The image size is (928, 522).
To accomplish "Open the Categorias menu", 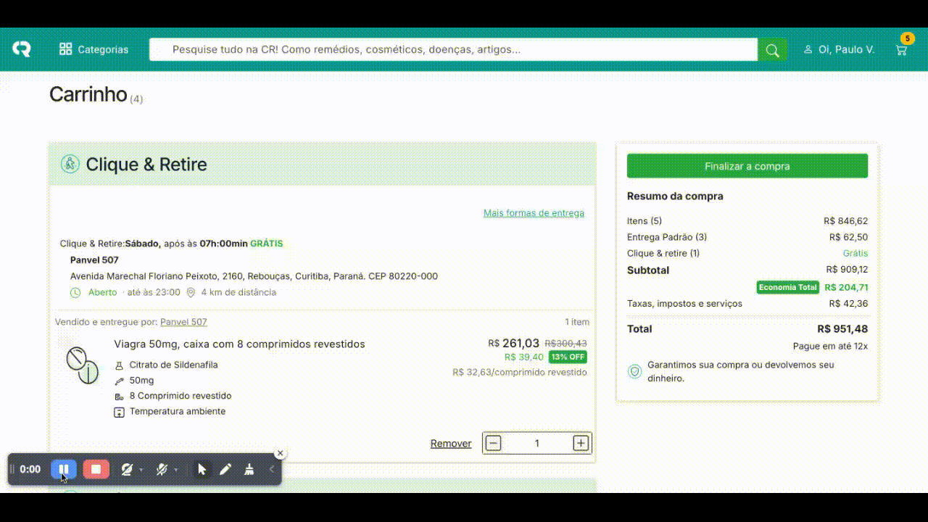I will [94, 49].
